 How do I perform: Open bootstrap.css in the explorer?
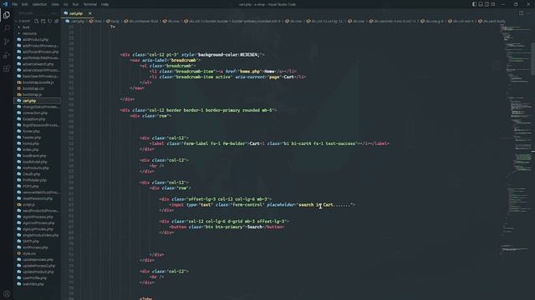tap(33, 88)
